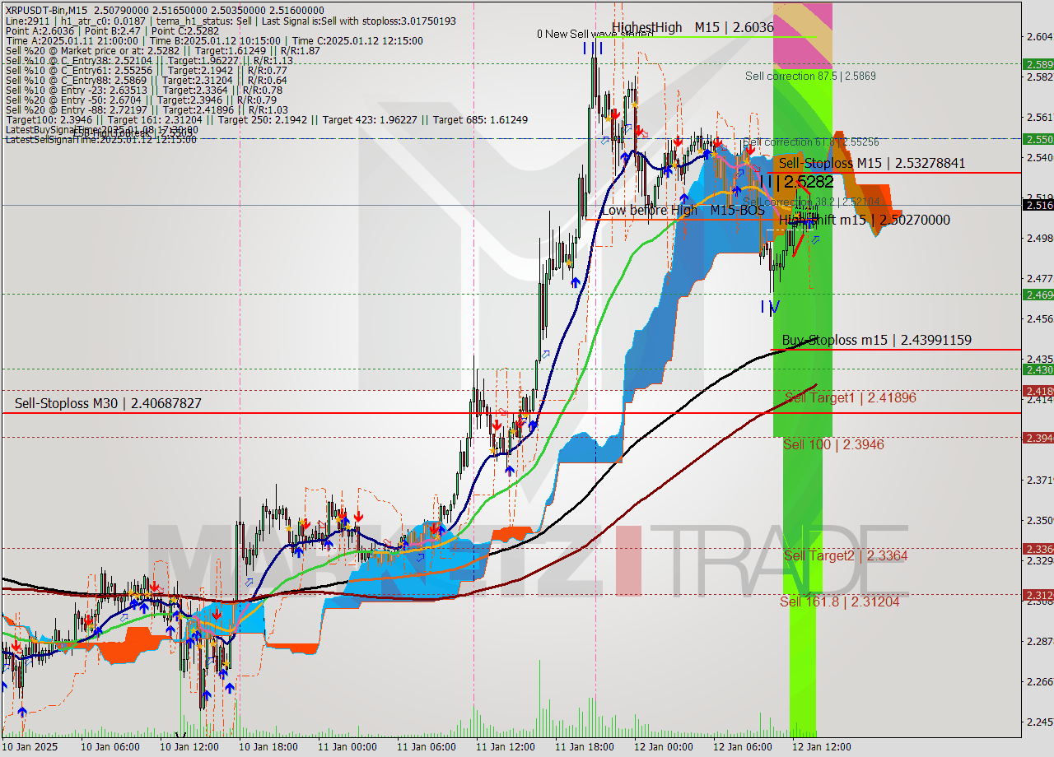Screen dimensions: 1054x757
Task: Select the 'Sell-Stoploss M15 | 2.53278841' label
Action: click(x=872, y=163)
